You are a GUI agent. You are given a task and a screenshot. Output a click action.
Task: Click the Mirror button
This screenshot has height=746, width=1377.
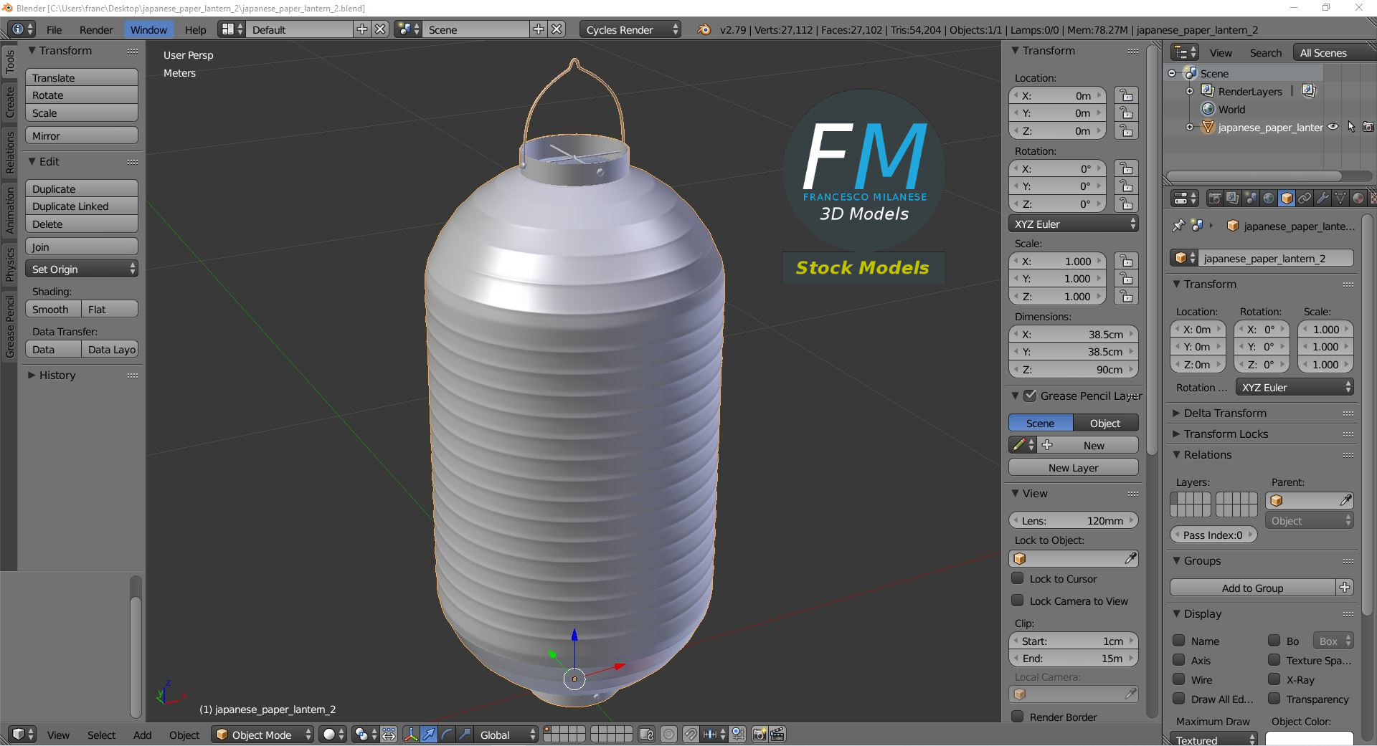pyautogui.click(x=82, y=135)
